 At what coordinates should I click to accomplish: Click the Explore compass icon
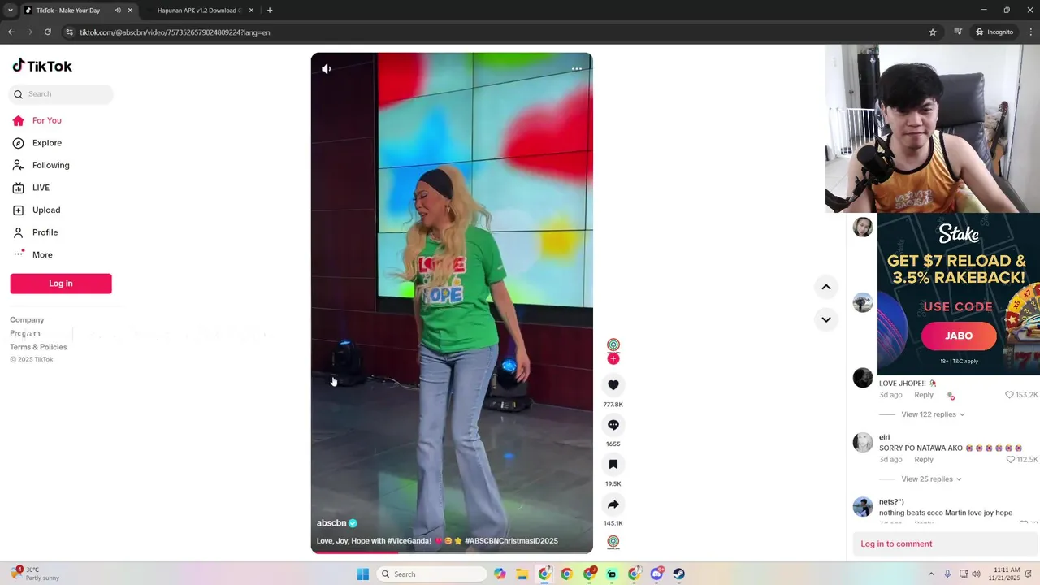tap(18, 143)
